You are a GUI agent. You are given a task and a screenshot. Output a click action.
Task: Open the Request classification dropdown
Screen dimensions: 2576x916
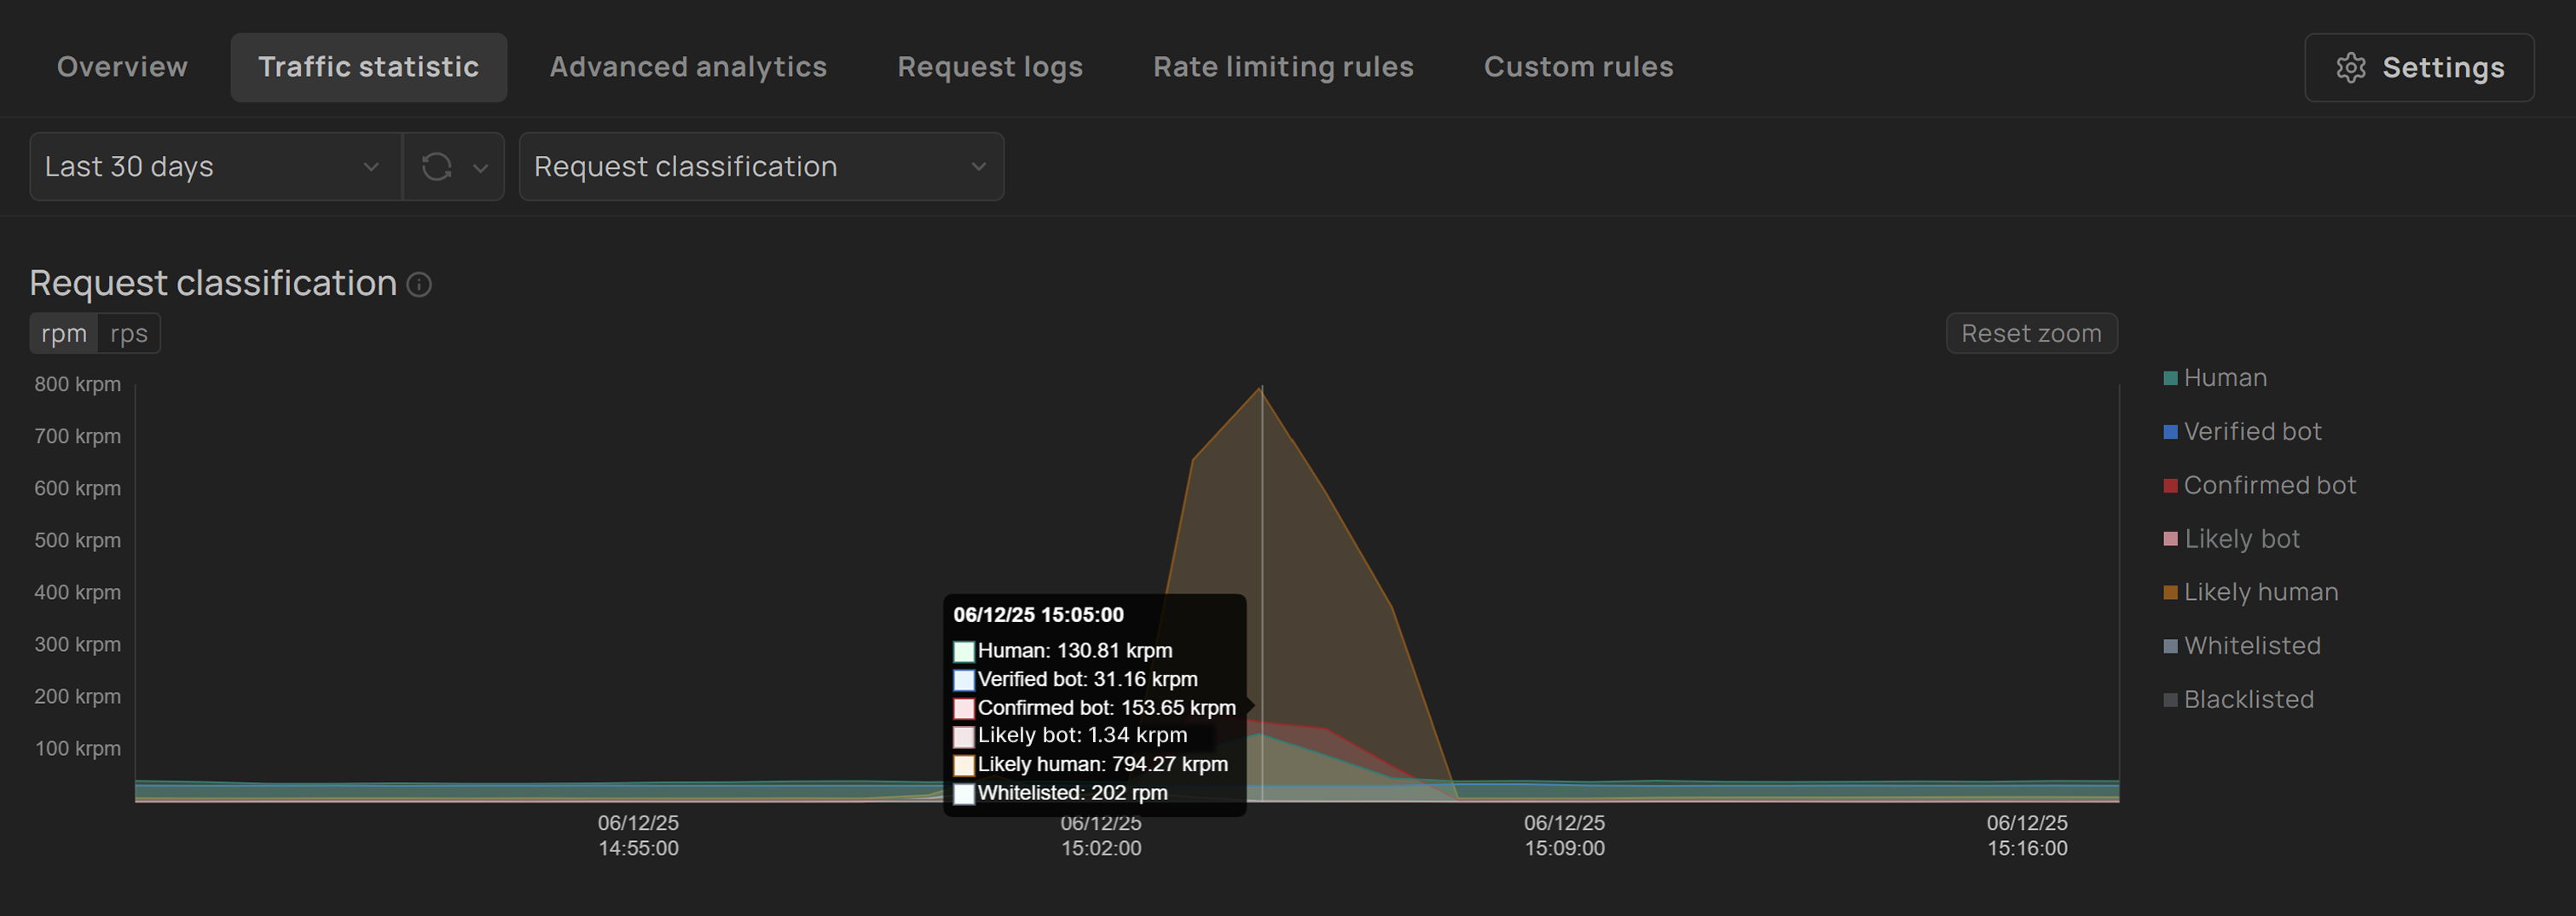click(x=761, y=167)
